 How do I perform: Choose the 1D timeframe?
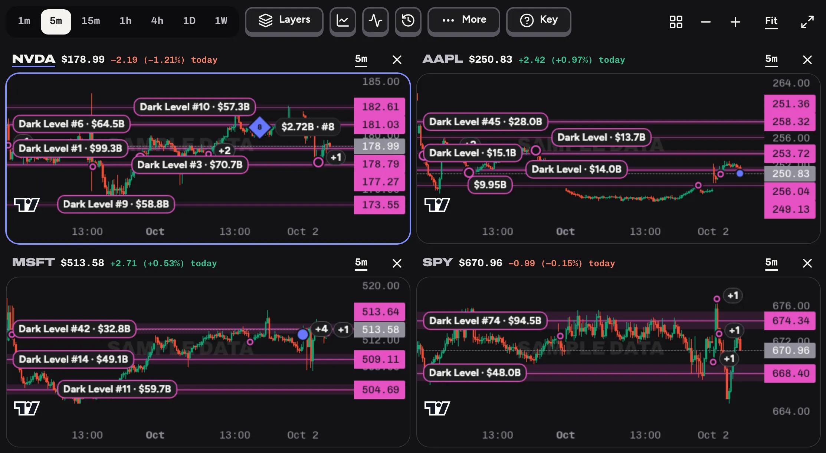tap(189, 21)
